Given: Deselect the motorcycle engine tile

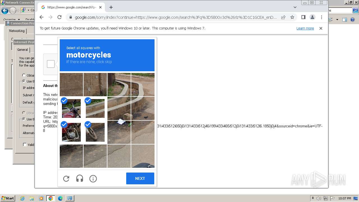Looking at the screenshot, I should click(71, 132).
